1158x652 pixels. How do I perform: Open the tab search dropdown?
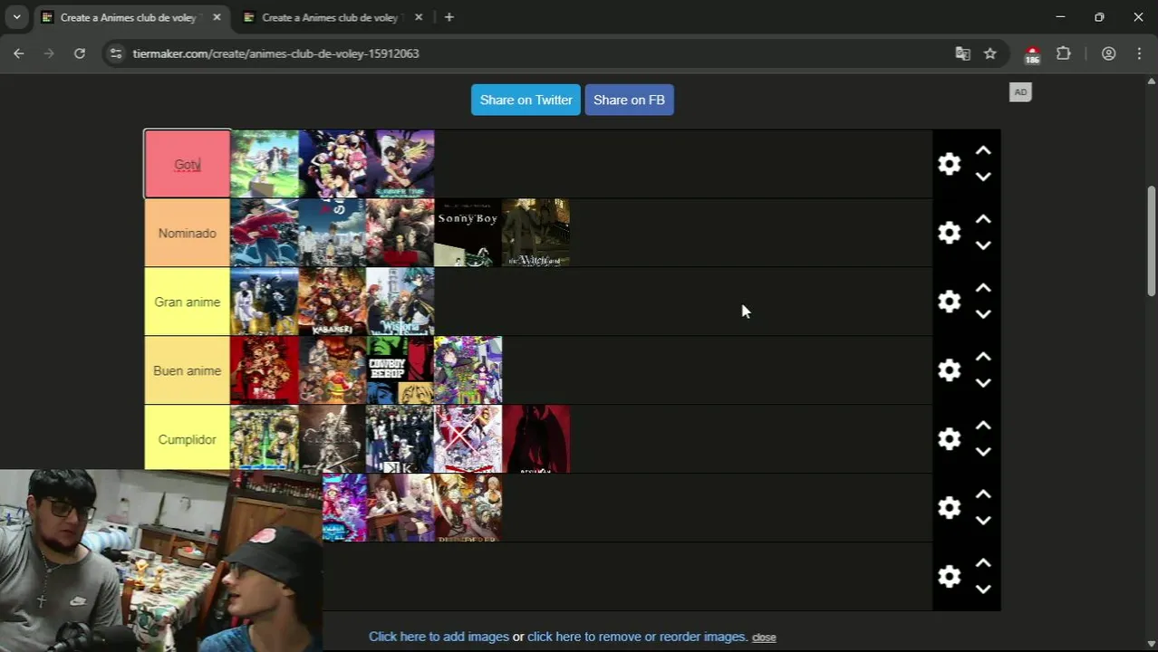[16, 17]
